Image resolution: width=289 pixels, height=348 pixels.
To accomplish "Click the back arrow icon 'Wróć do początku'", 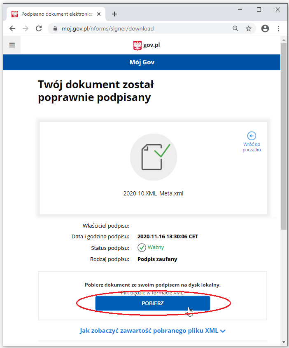I will point(252,136).
